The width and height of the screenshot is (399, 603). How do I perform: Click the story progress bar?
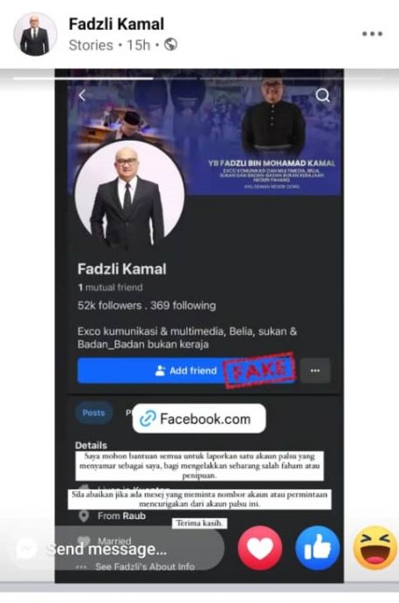point(199,79)
